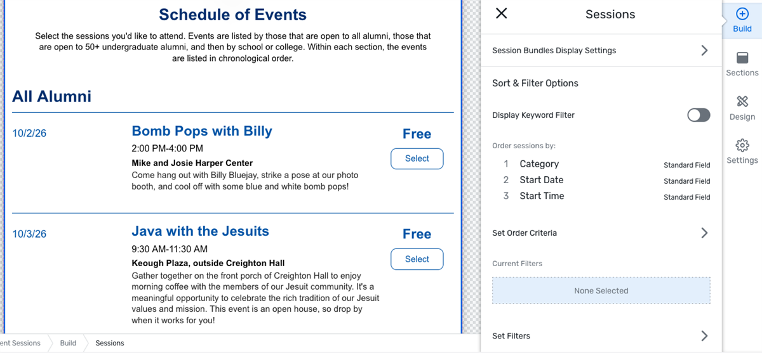Open Bomb Pops with Billy title link
The image size is (762, 353).
pyautogui.click(x=202, y=131)
